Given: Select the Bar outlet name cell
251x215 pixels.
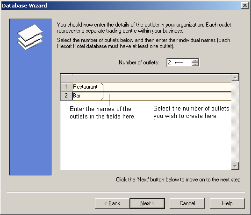Looking at the screenshot, I should coord(152,96).
